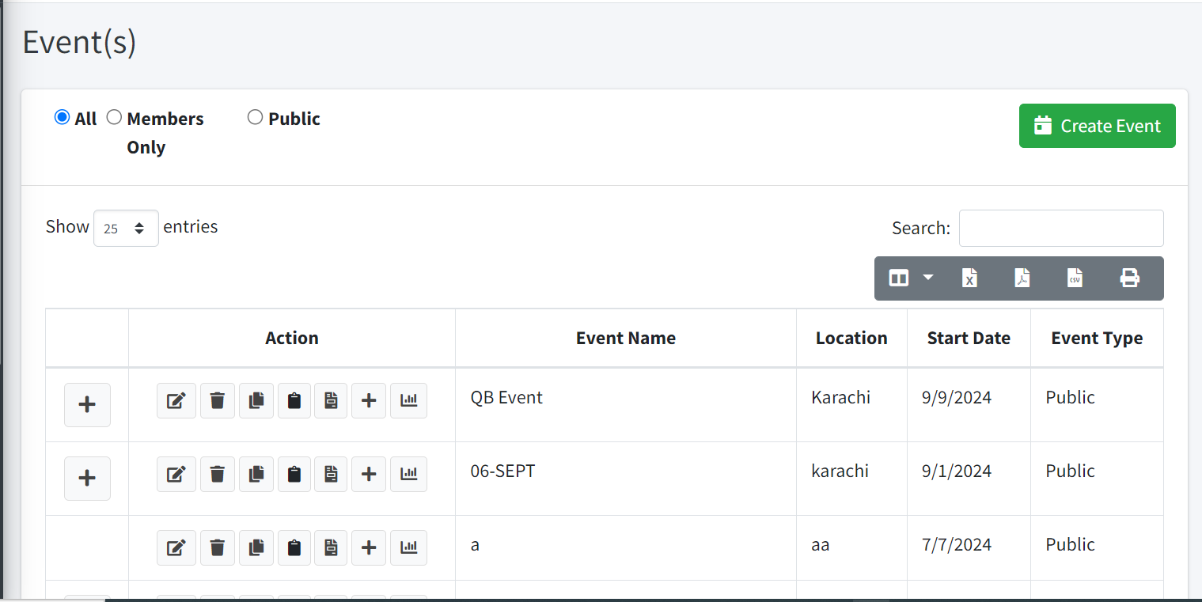Click clipboard icon for 06-SEPT event

coord(294,474)
